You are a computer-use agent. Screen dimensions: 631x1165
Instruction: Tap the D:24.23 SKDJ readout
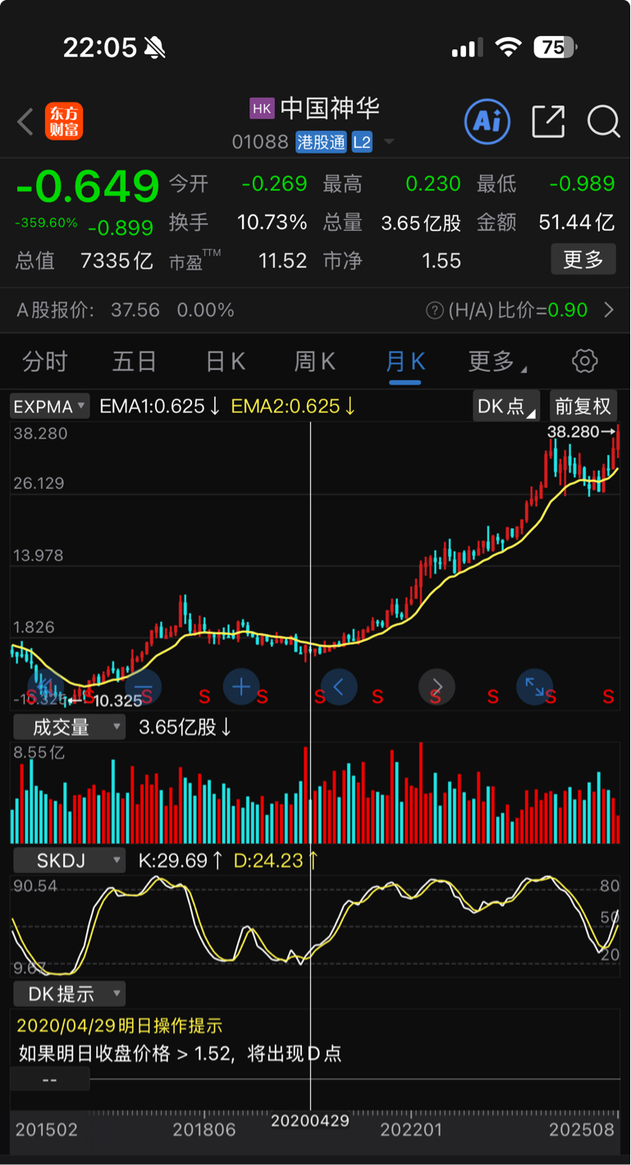tap(277, 861)
